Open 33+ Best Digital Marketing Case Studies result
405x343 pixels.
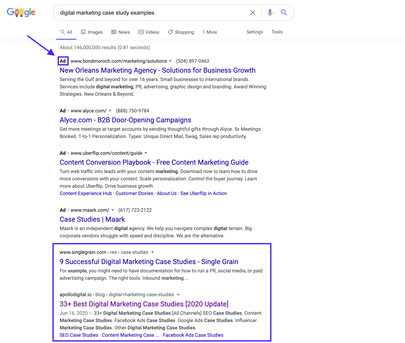point(144,304)
